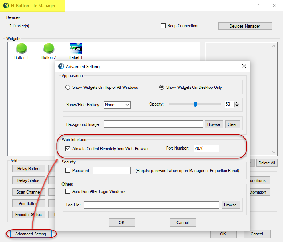Add an Arm Button widget

click(28, 203)
